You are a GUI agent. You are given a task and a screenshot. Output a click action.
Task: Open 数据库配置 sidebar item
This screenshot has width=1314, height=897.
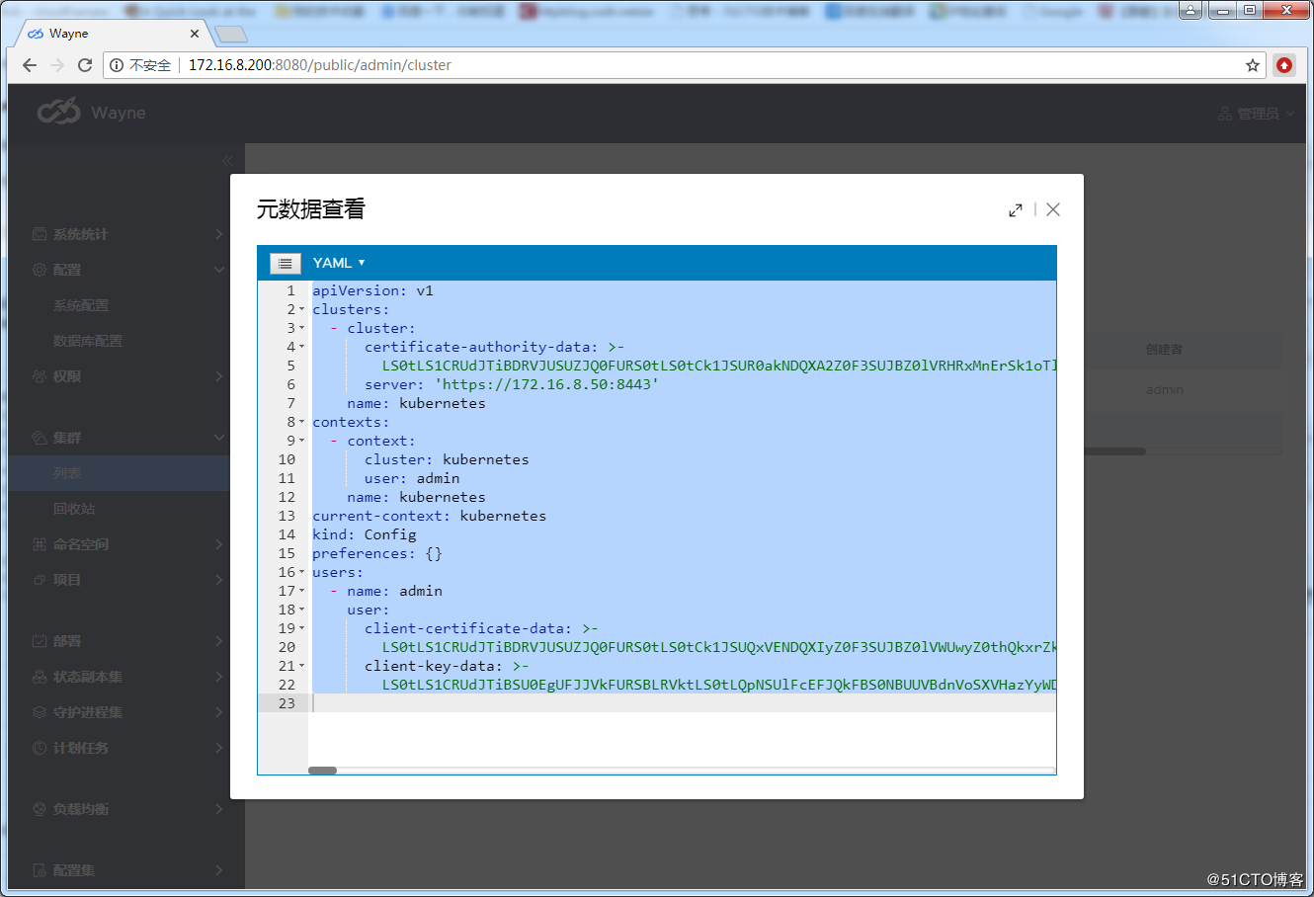[88, 341]
